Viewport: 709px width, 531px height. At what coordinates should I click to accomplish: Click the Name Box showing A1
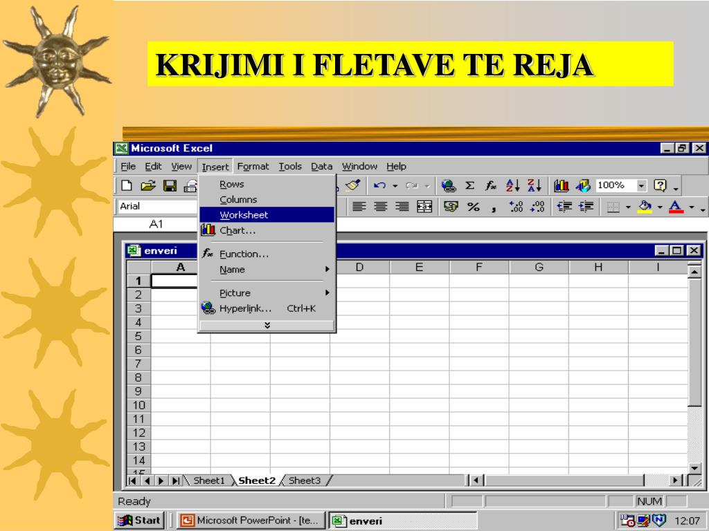click(x=156, y=224)
